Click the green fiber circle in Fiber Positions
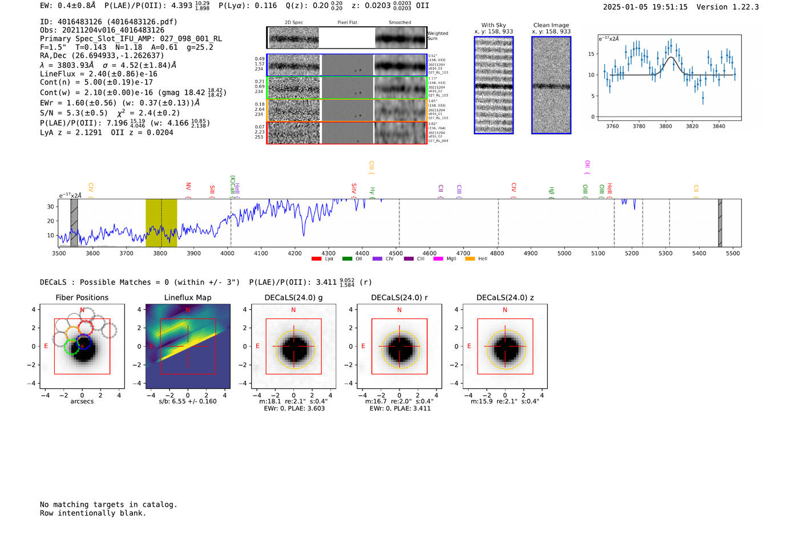 [x=71, y=347]
